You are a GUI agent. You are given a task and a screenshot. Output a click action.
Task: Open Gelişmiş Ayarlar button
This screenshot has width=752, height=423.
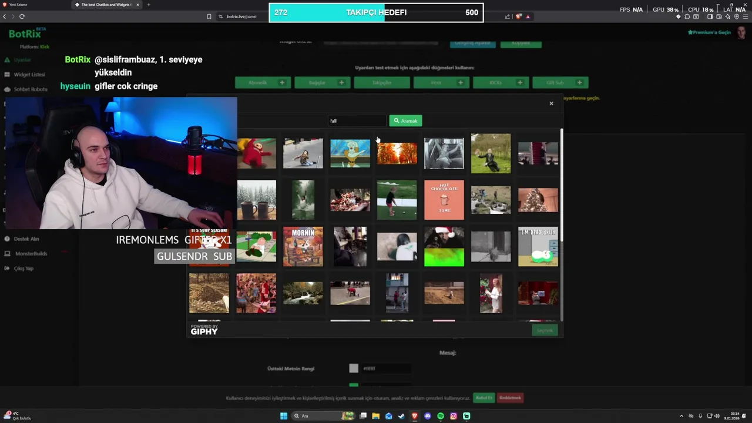coord(473,43)
